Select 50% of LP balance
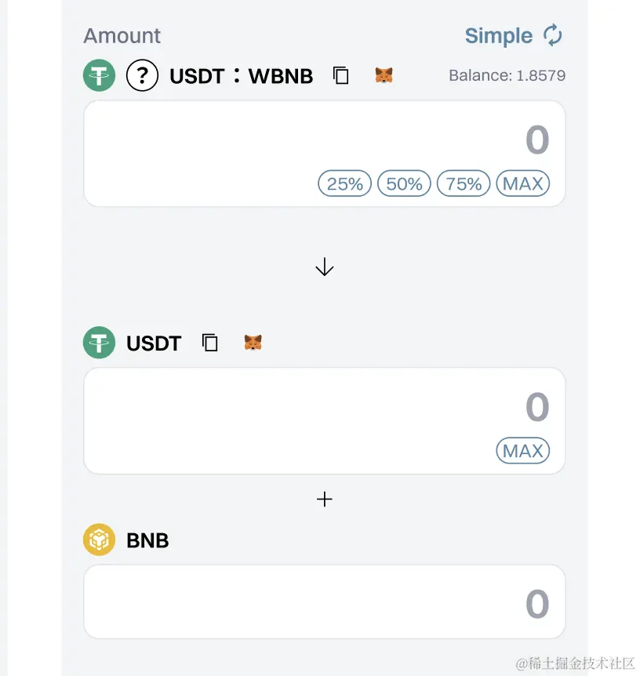Image resolution: width=640 pixels, height=676 pixels. (x=404, y=184)
